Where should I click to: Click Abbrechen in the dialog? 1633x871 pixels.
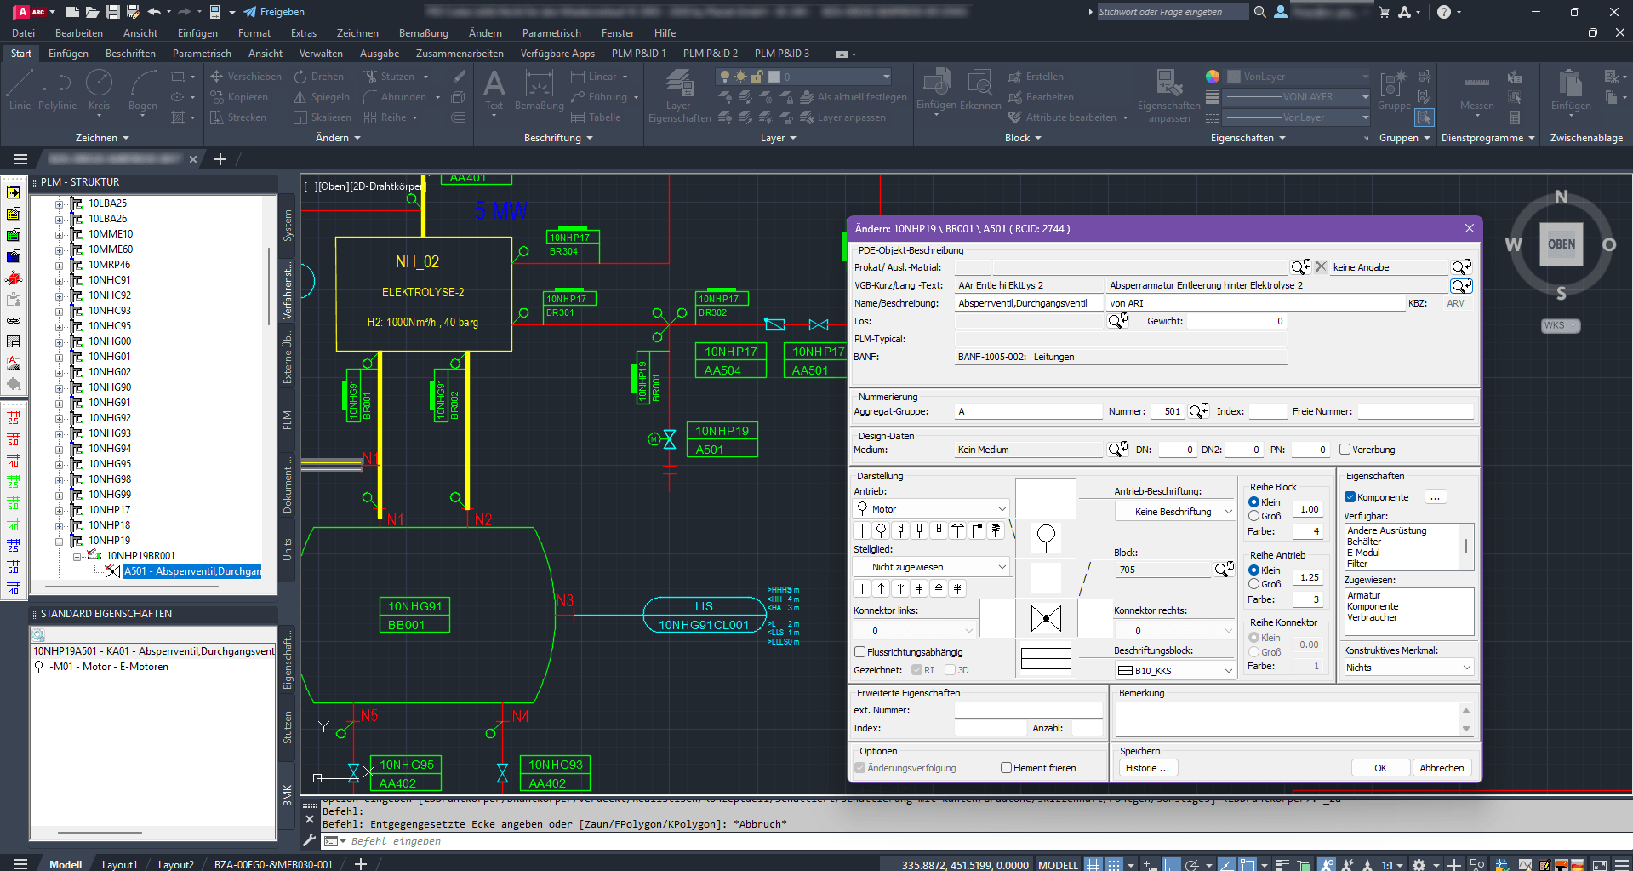(1442, 768)
